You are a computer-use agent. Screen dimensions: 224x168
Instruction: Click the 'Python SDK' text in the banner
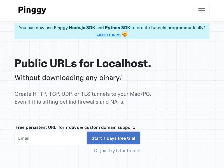(118, 28)
